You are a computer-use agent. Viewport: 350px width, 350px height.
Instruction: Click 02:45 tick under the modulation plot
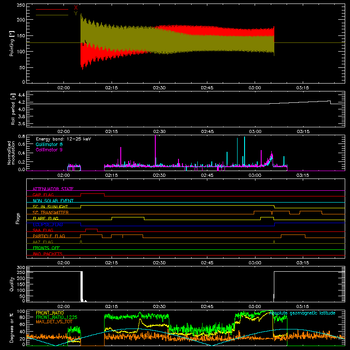(207, 175)
